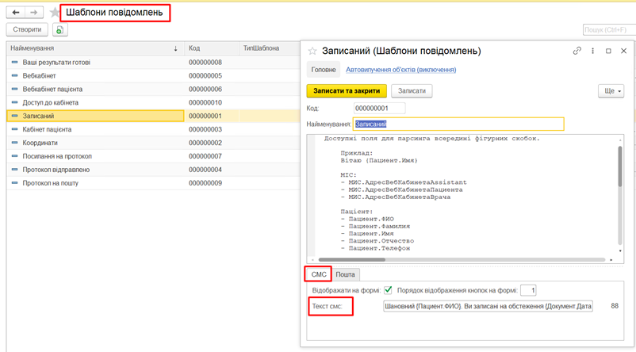Click the back navigation arrow

(x=16, y=13)
